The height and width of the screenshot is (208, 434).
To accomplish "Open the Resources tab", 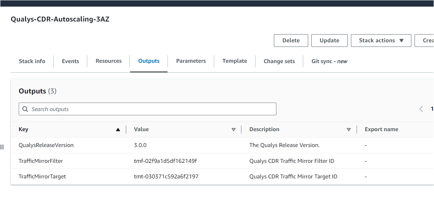I will pyautogui.click(x=108, y=61).
